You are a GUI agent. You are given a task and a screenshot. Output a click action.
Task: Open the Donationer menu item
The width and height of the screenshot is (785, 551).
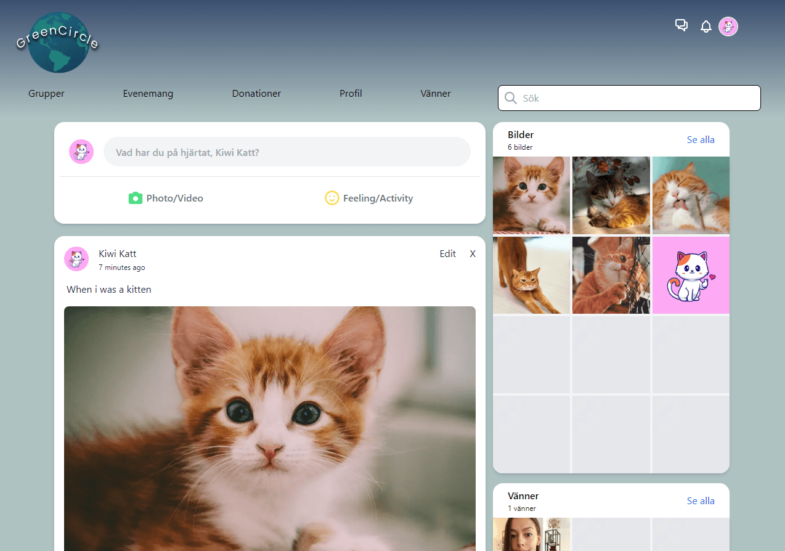coord(256,94)
